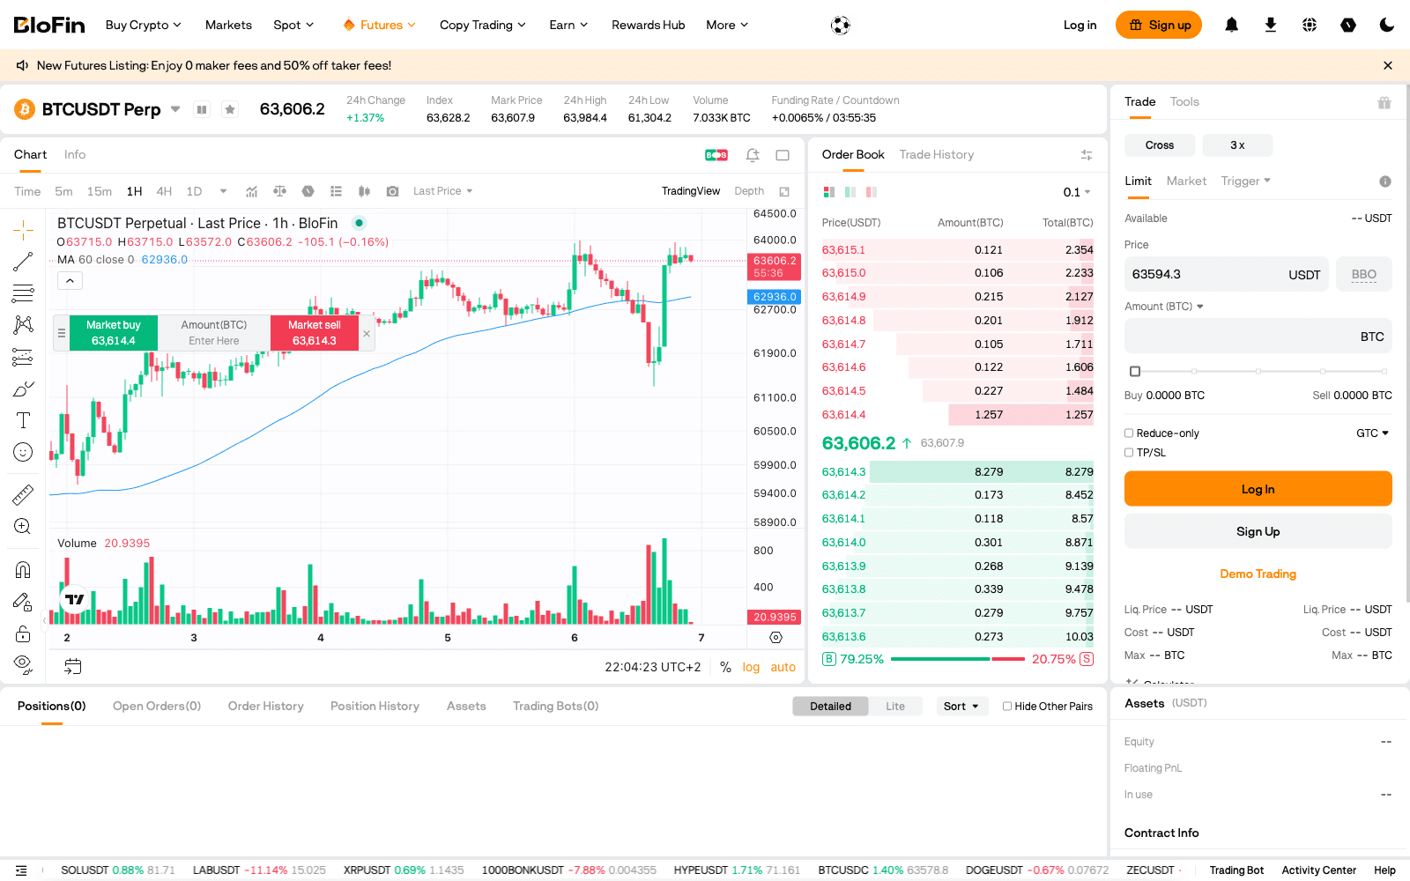The width and height of the screenshot is (1410, 881).
Task: Select the Market order tab
Action: click(x=1186, y=181)
